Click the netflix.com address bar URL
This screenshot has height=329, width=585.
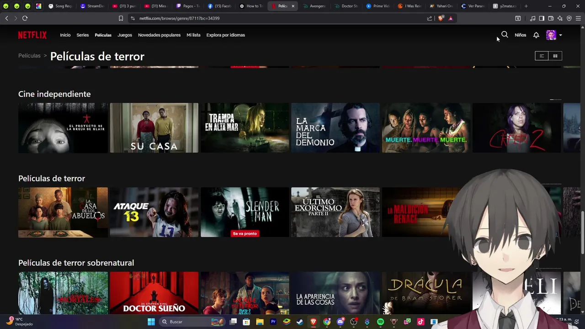(180, 18)
